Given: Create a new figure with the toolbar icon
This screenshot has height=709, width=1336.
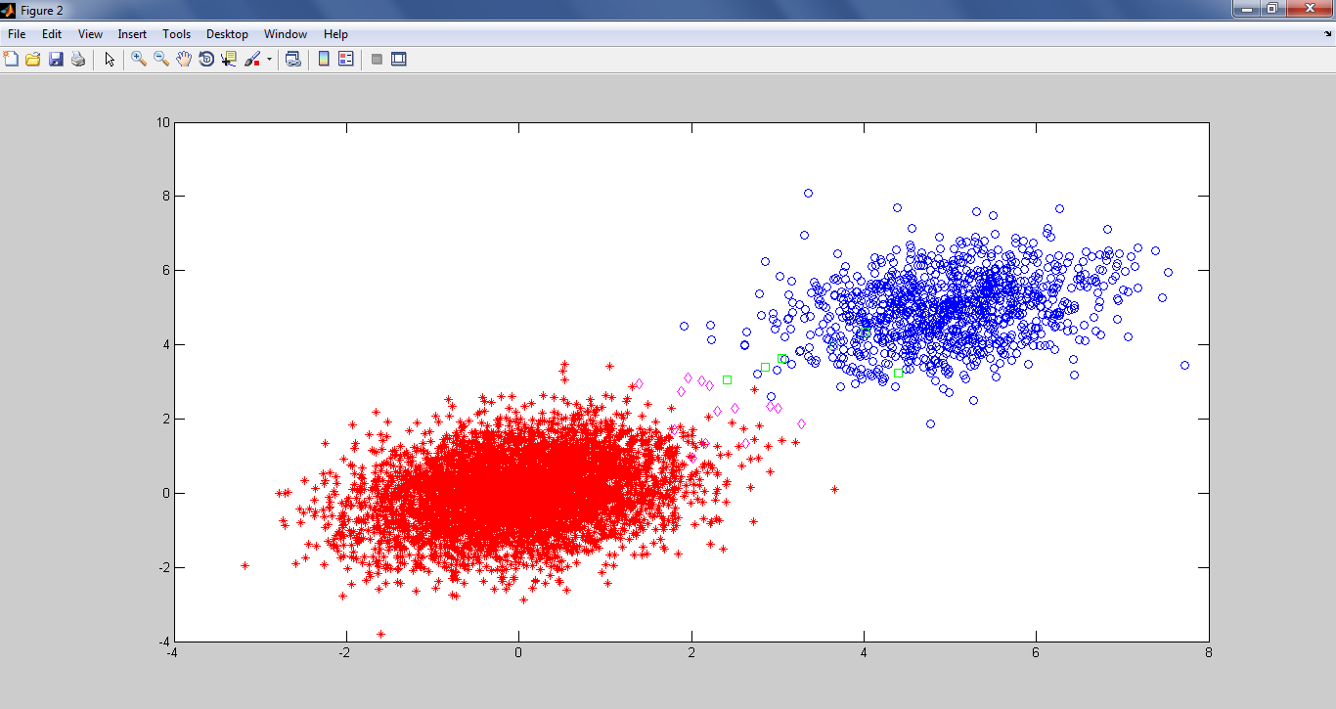Looking at the screenshot, I should [11, 59].
